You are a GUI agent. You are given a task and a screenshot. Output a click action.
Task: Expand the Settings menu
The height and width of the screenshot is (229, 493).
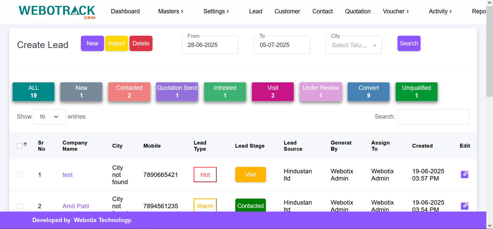[x=216, y=11]
